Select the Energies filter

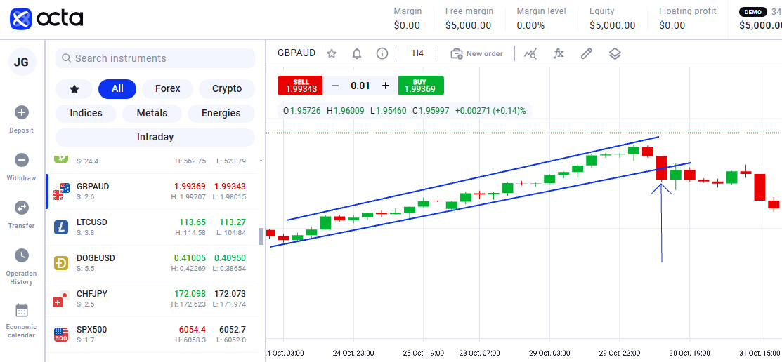pos(221,113)
